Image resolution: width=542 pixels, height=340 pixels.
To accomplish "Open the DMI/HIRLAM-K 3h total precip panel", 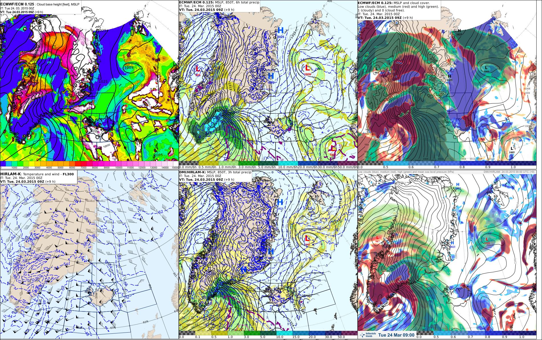I will pyautogui.click(x=268, y=255).
